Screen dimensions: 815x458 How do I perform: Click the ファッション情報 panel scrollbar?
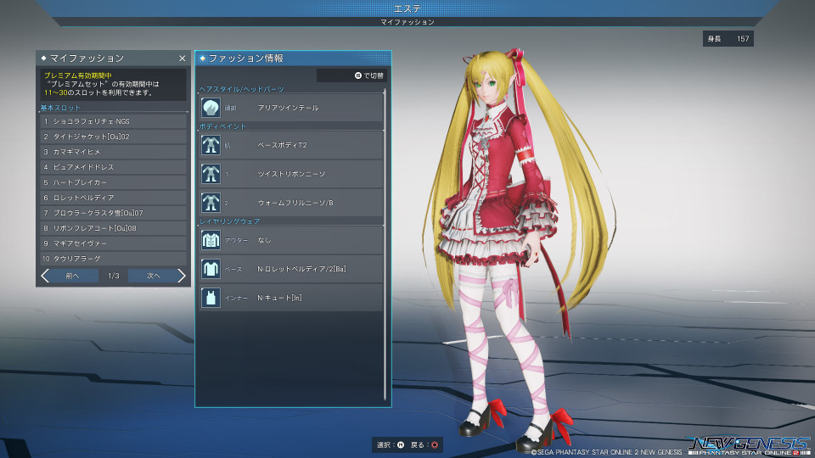pos(385,244)
